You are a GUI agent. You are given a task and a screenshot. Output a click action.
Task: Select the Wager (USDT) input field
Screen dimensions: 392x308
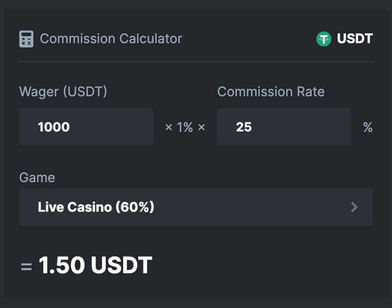(86, 127)
